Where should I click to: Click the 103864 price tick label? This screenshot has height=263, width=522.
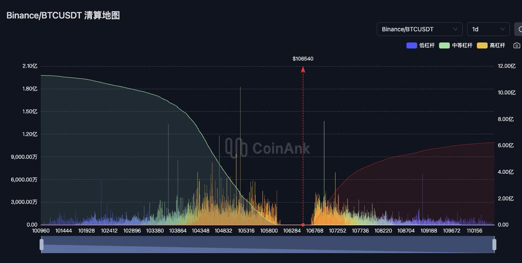(177, 231)
